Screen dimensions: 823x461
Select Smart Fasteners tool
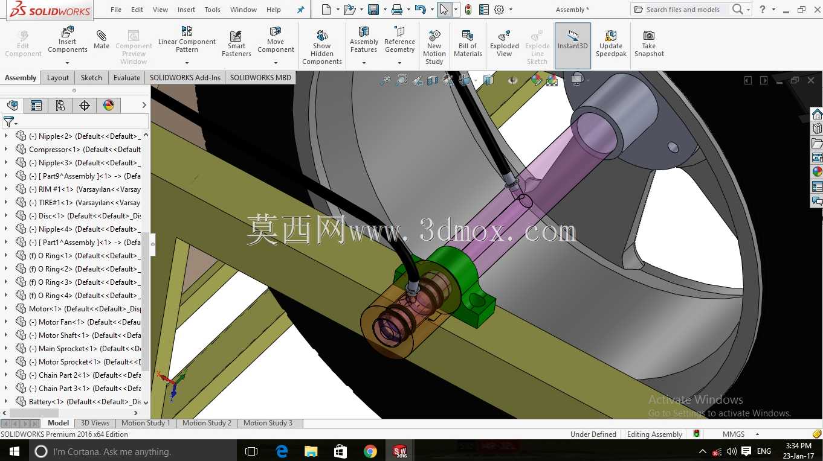point(236,43)
